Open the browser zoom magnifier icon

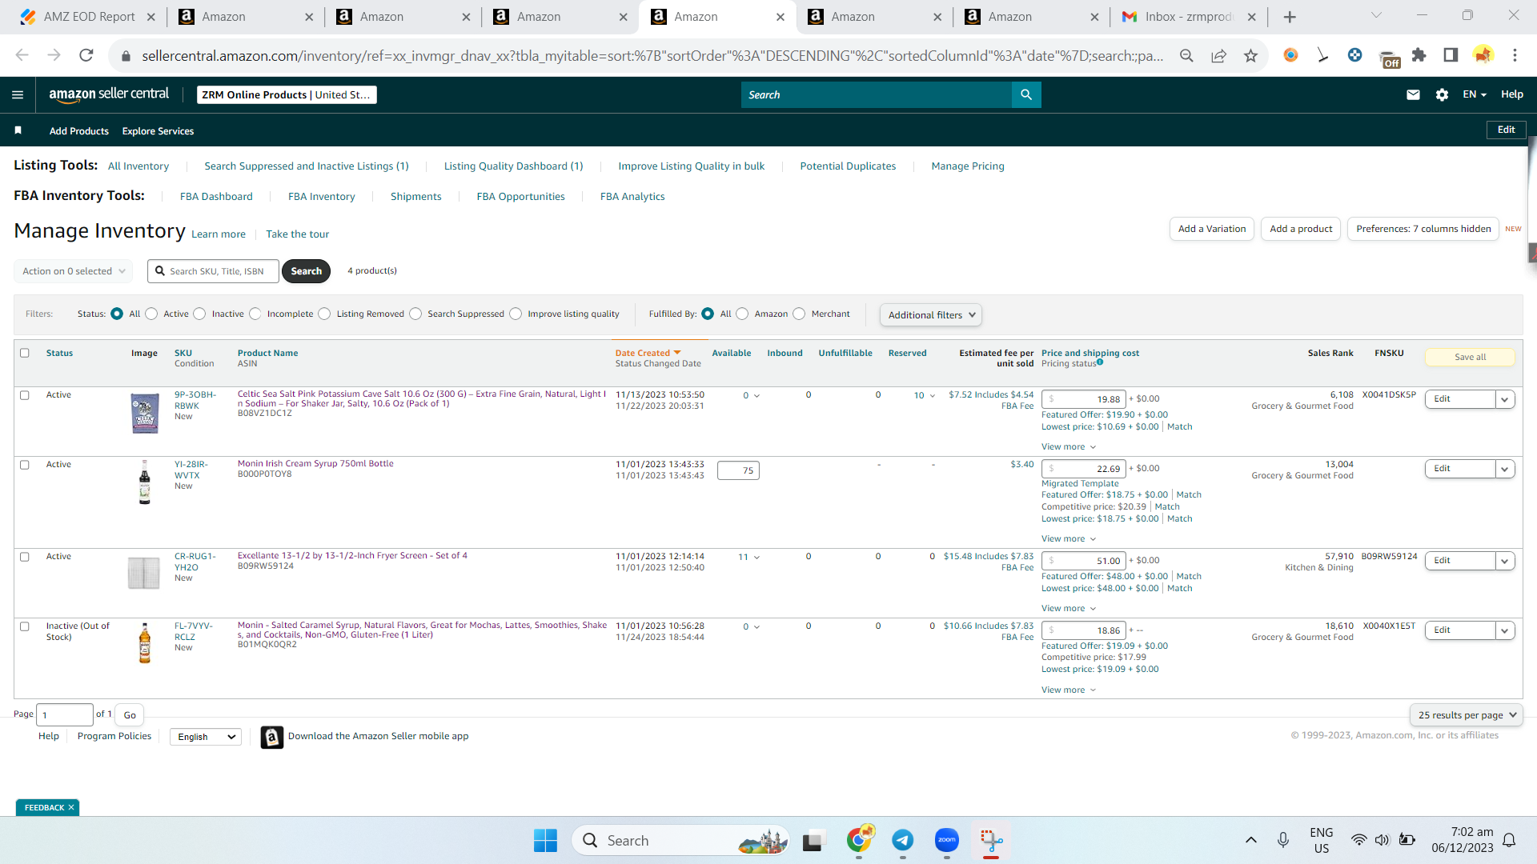(x=1186, y=55)
